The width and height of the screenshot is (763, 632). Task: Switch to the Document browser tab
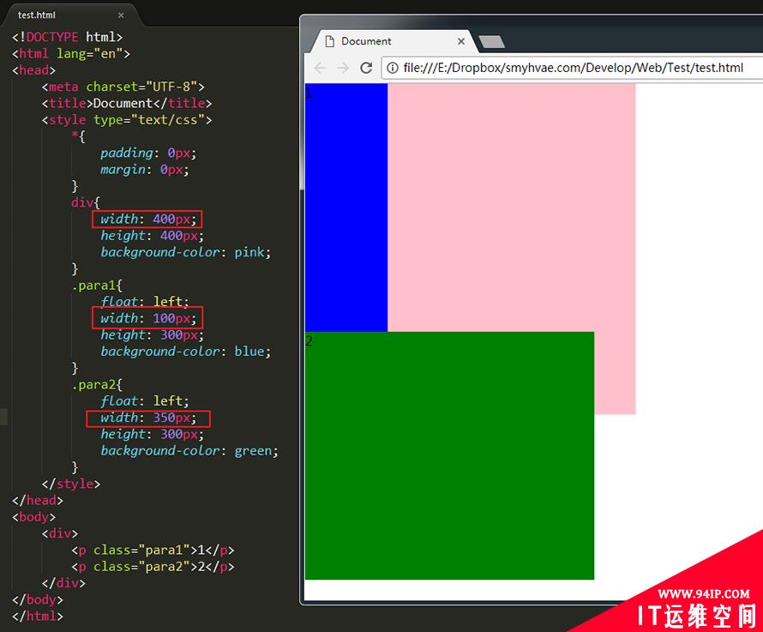[394, 41]
